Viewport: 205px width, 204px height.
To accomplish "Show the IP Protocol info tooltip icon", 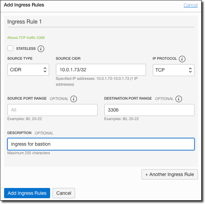I will [x=182, y=59].
